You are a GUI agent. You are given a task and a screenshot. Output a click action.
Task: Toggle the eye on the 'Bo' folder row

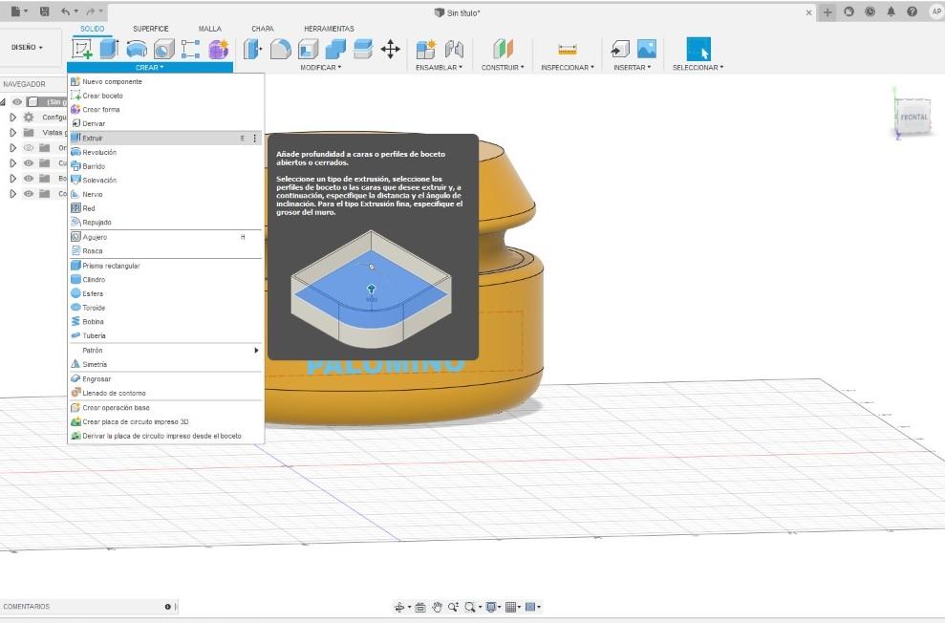[29, 179]
